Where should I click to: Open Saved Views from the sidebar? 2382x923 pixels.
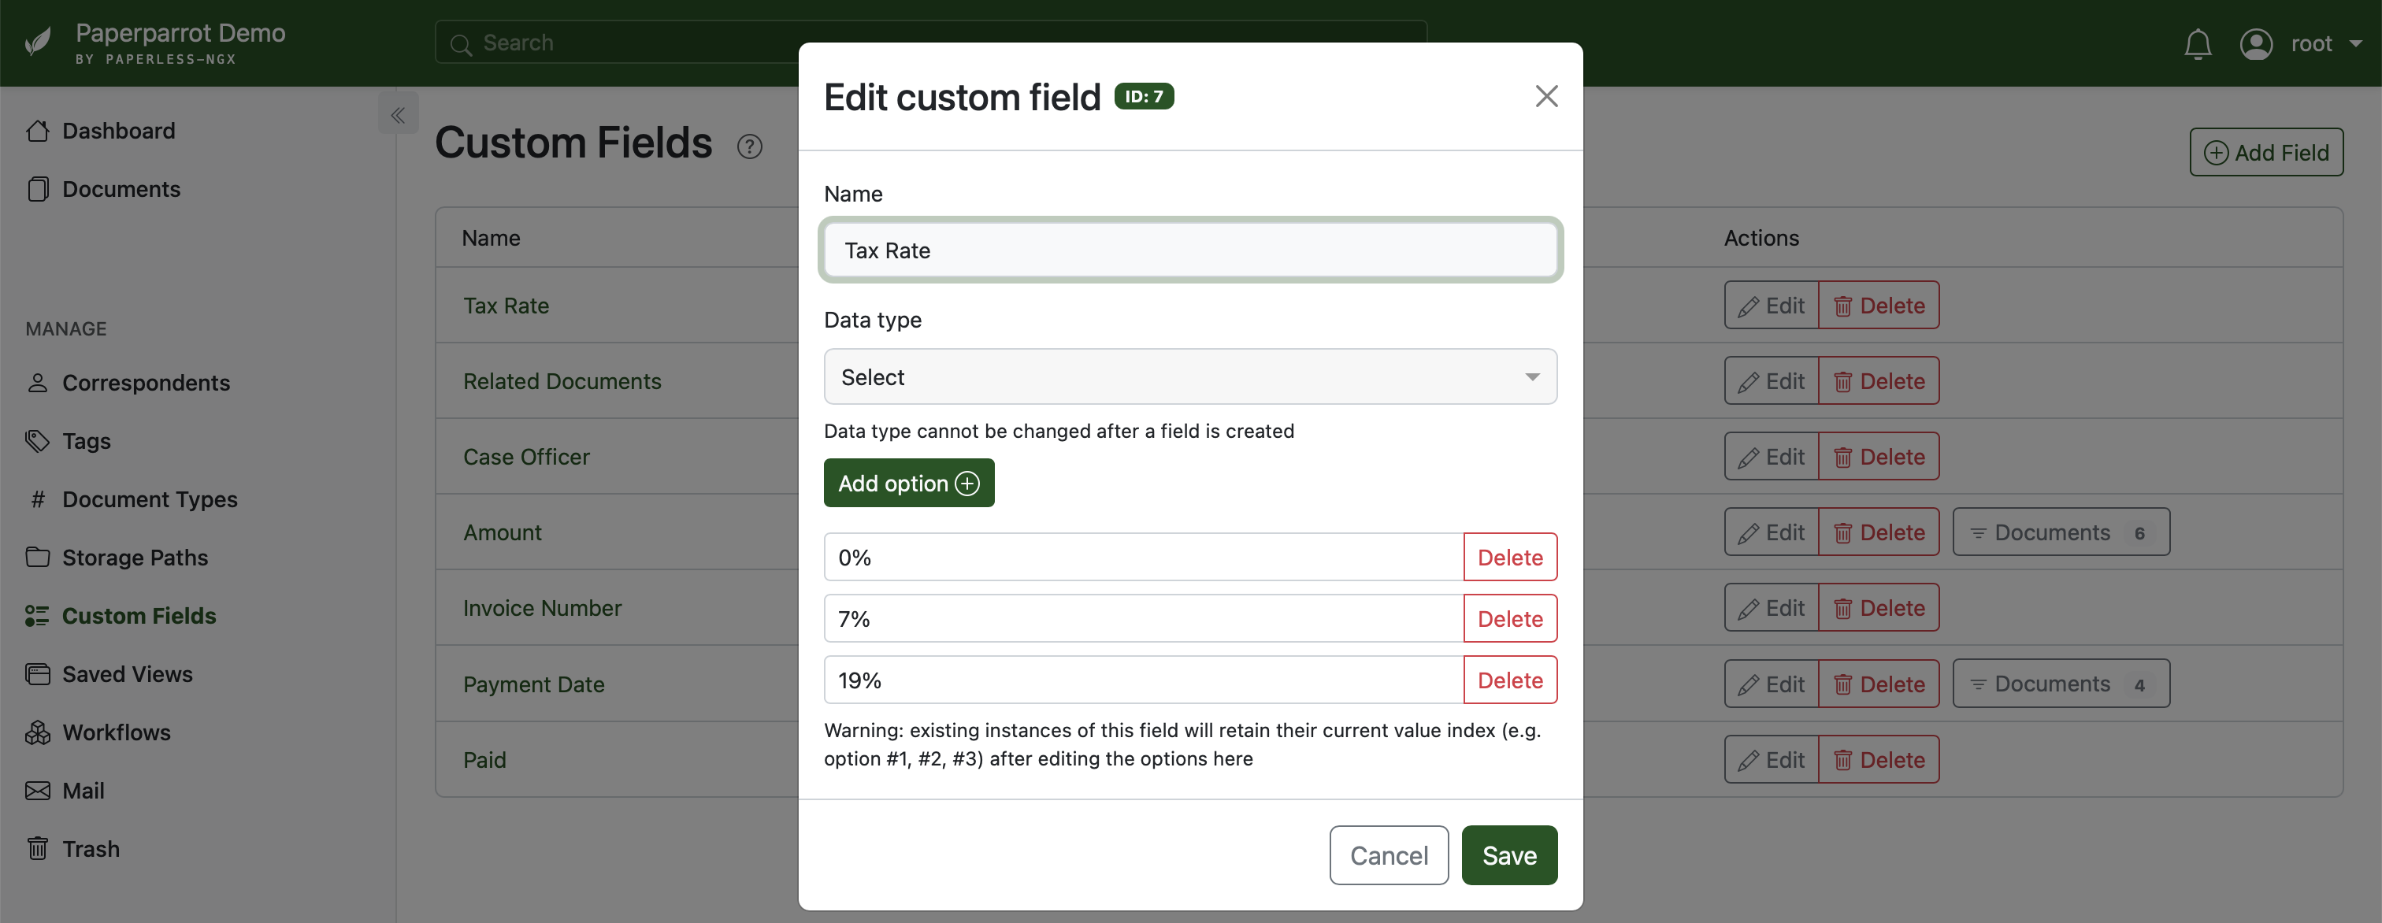(37, 673)
